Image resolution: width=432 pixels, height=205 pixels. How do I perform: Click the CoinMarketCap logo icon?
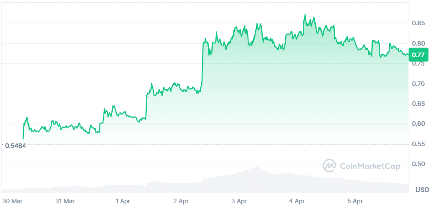(329, 166)
